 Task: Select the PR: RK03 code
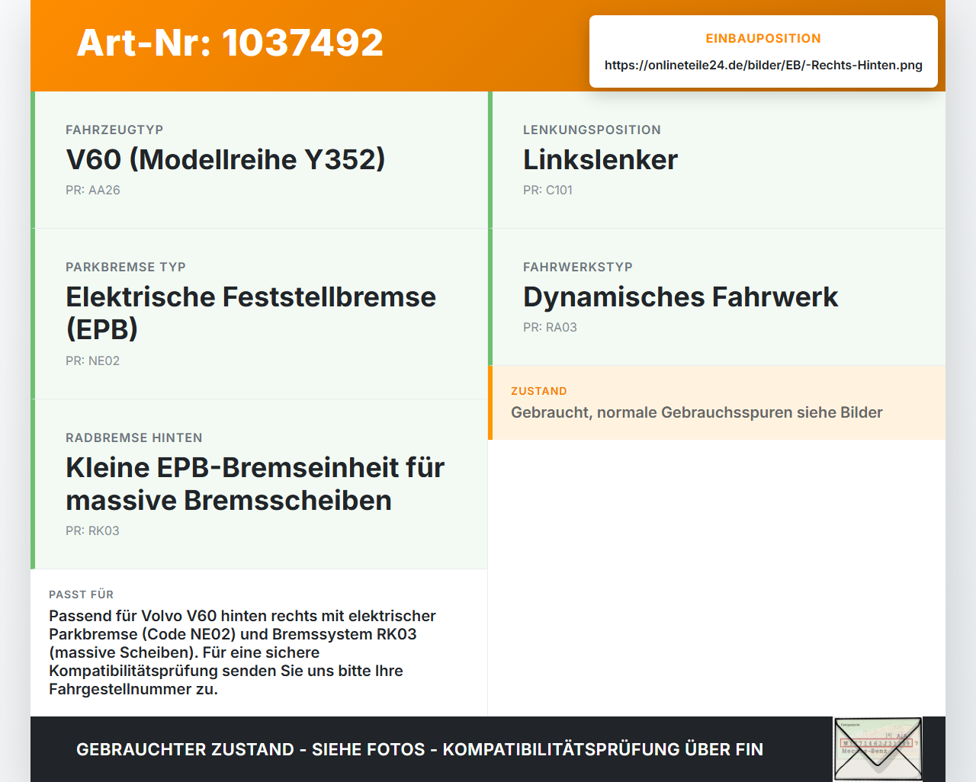pos(92,530)
